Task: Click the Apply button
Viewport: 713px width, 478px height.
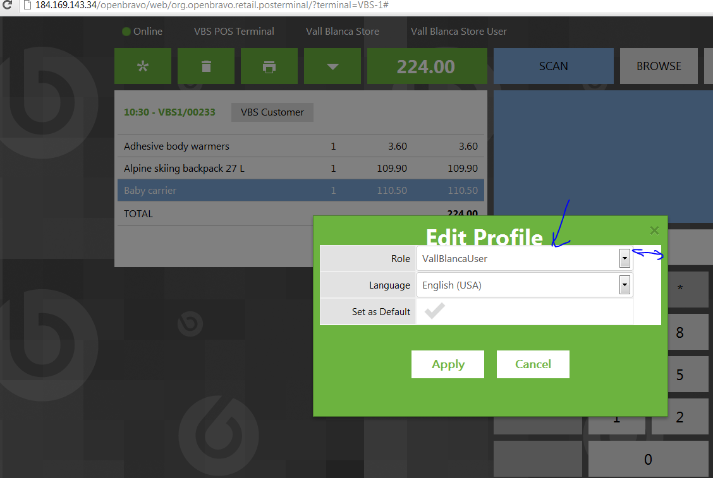Action: [448, 364]
